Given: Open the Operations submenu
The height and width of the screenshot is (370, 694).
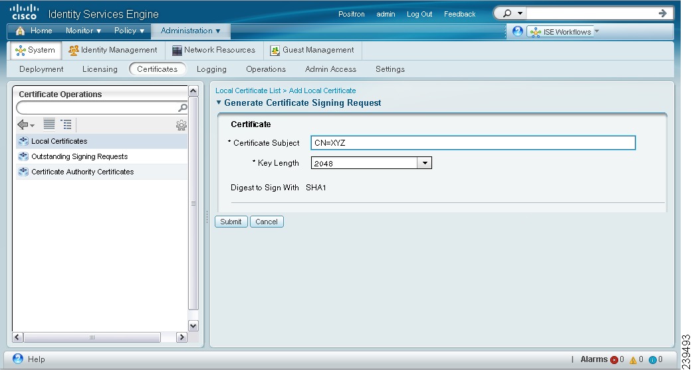Looking at the screenshot, I should pos(265,70).
